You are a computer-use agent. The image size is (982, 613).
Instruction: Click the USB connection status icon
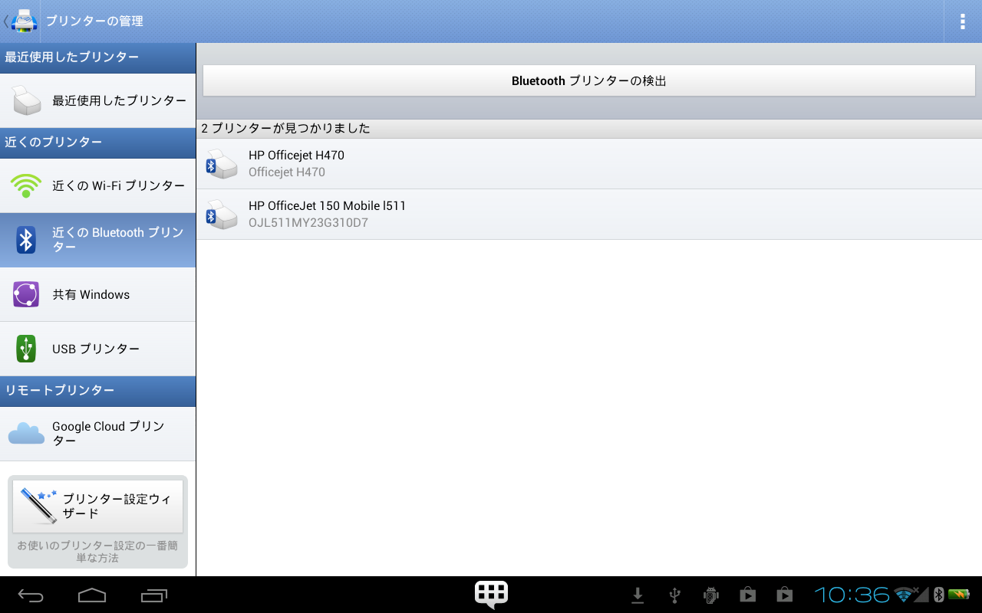pyautogui.click(x=674, y=595)
